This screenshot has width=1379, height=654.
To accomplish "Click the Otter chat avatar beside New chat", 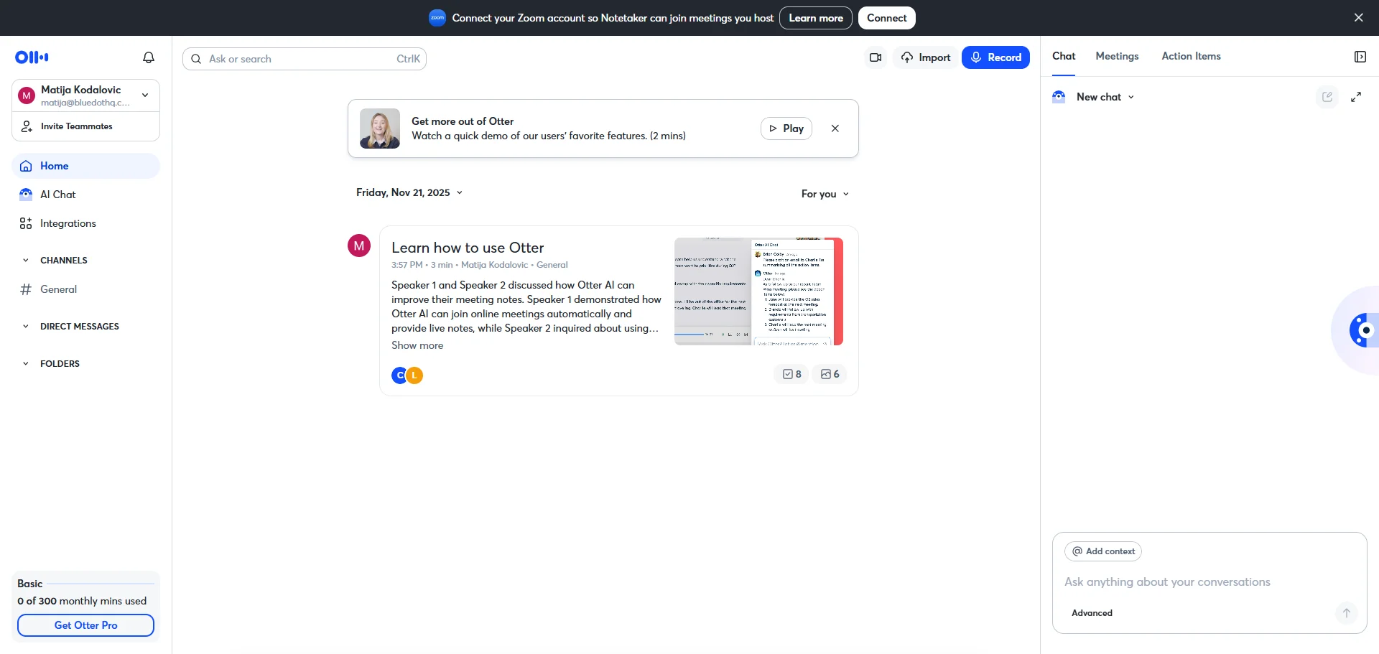I will pos(1059,97).
